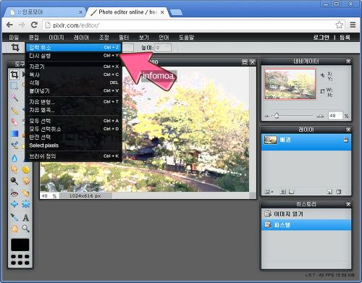Select the Type text tool
362x283 pixels.
coord(26,218)
